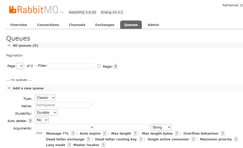This screenshot has width=243, height=148.
Task: Go to the Overview tab
Action: [19, 25]
